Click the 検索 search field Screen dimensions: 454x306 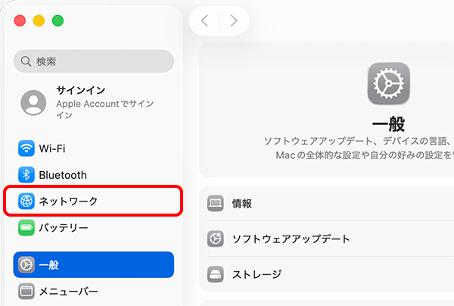point(94,61)
